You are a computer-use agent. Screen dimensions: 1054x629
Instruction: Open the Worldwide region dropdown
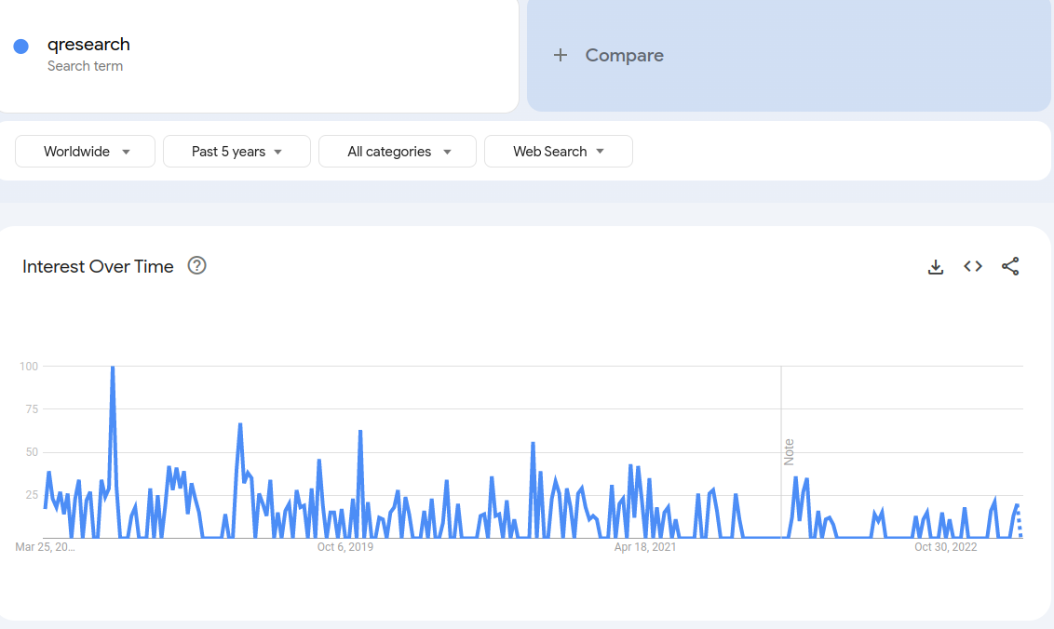86,151
